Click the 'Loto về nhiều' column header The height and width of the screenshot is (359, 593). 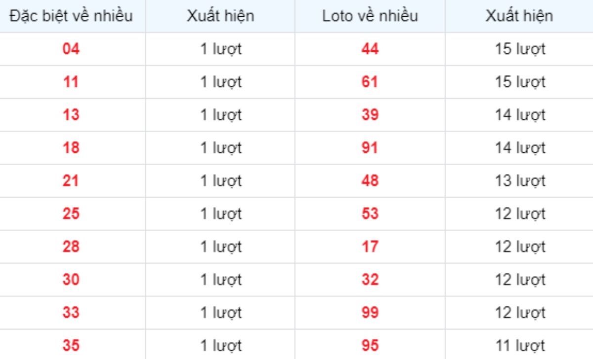pos(370,16)
